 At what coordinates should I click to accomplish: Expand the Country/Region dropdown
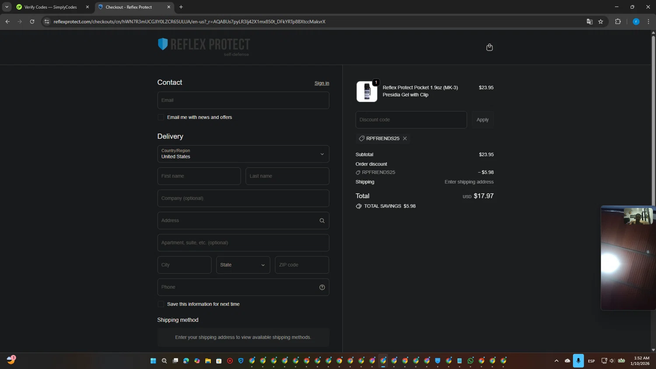pos(243,154)
